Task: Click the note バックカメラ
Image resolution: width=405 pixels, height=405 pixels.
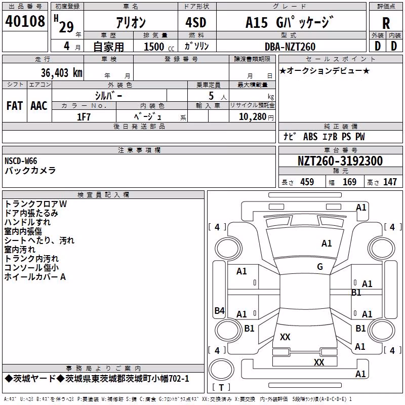Action: [x=30, y=171]
